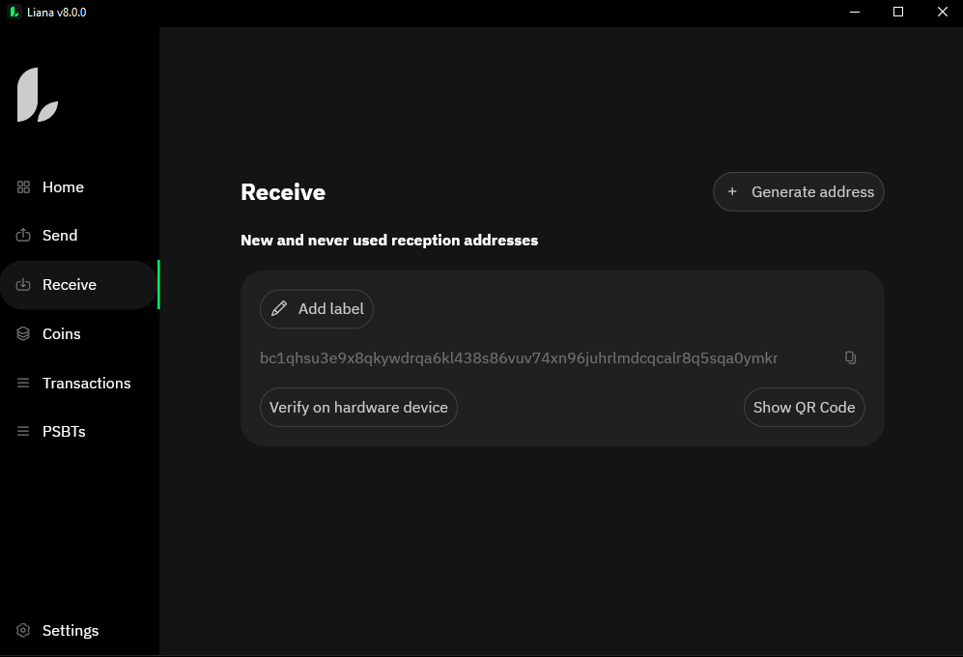Viewport: 963px width, 657px height.
Task: Click the PSBTs list icon
Action: (x=24, y=432)
